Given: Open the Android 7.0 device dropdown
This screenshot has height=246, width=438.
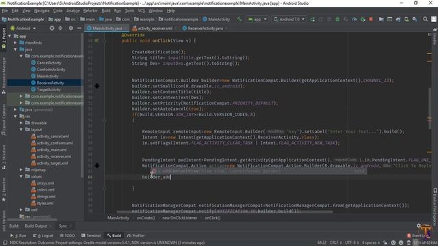Looking at the screenshot, I should [289, 19].
